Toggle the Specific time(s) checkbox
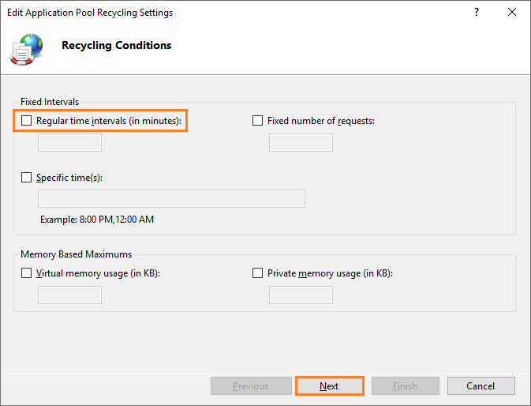 (x=26, y=177)
